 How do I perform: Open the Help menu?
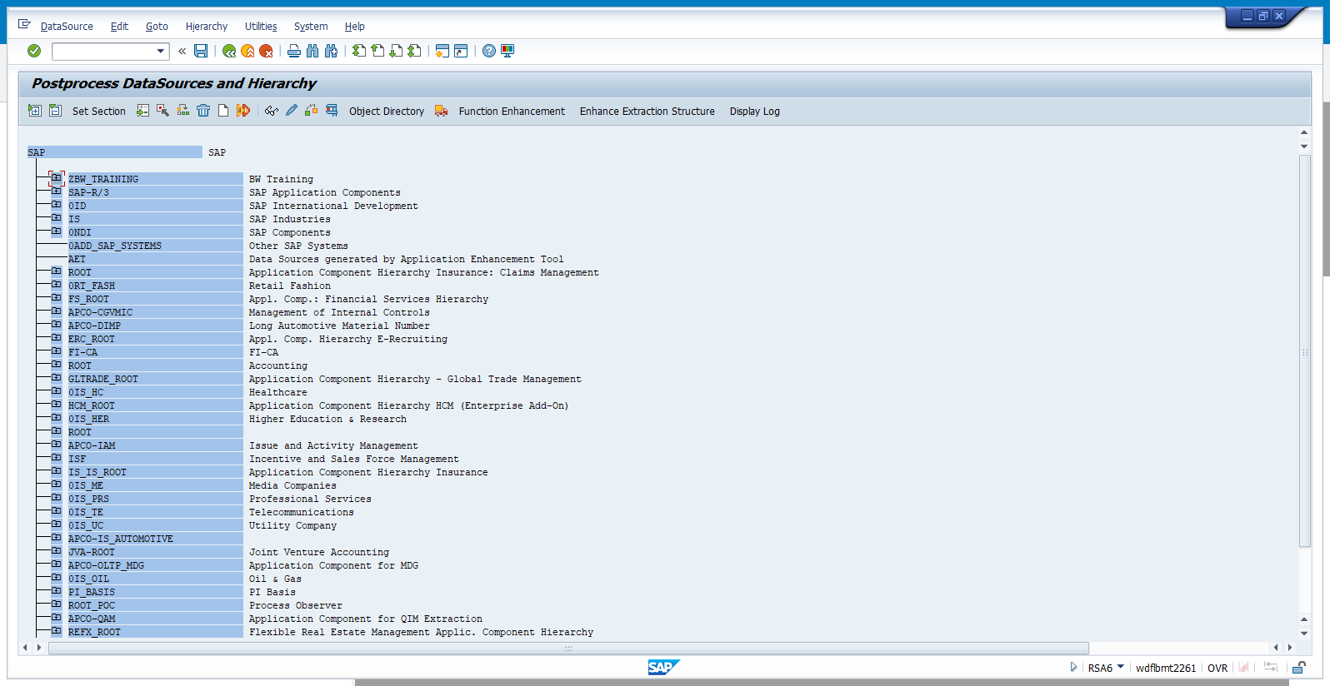pyautogui.click(x=355, y=27)
